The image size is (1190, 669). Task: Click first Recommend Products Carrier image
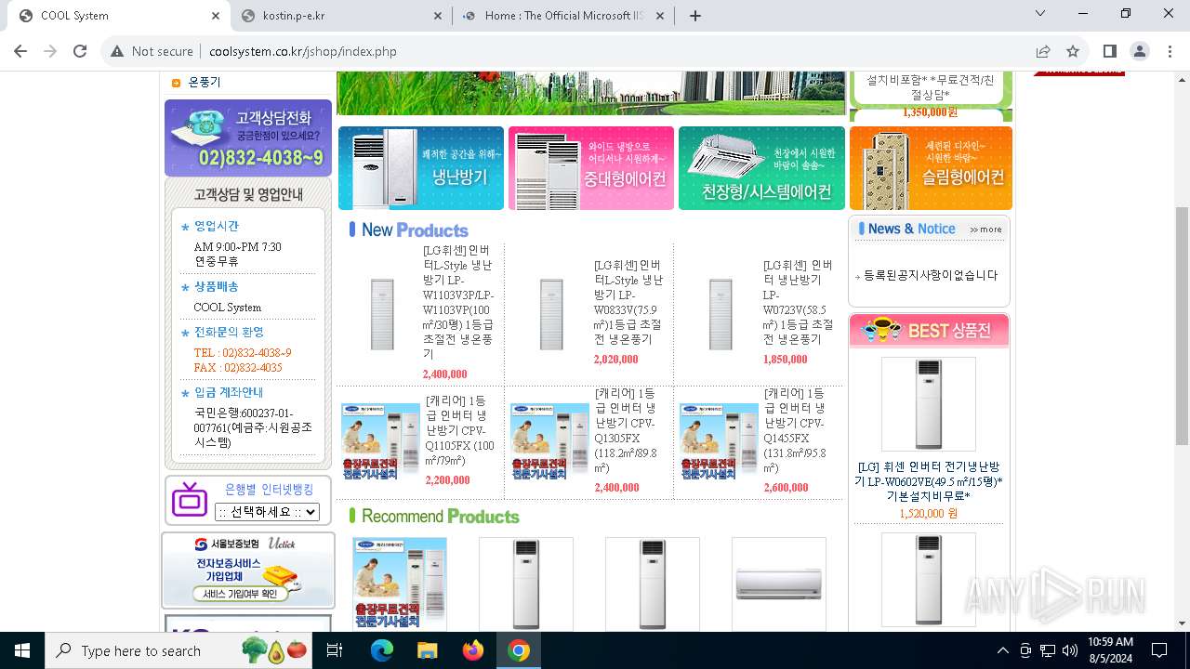coord(400,584)
